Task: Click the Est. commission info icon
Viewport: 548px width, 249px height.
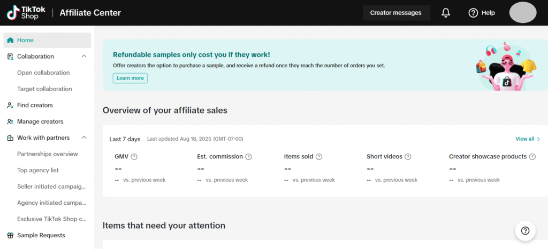Action: 248,157
